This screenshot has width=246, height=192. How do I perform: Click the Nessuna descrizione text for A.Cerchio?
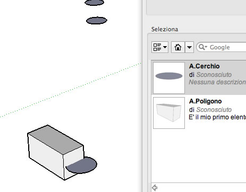point(217,82)
